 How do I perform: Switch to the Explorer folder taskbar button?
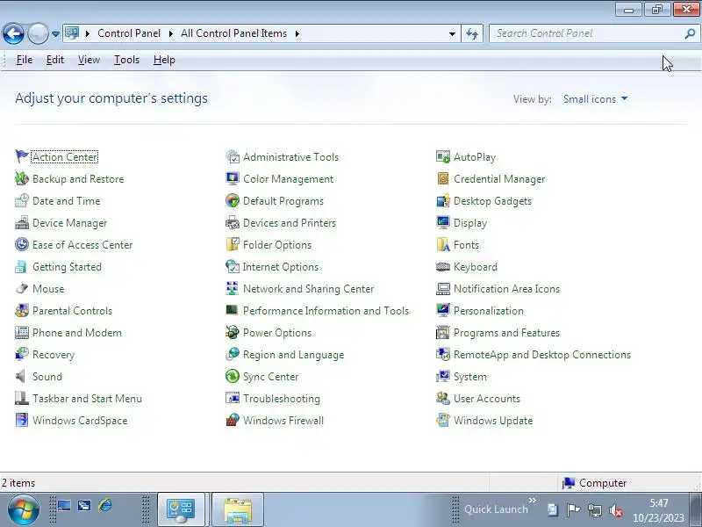[x=238, y=510]
